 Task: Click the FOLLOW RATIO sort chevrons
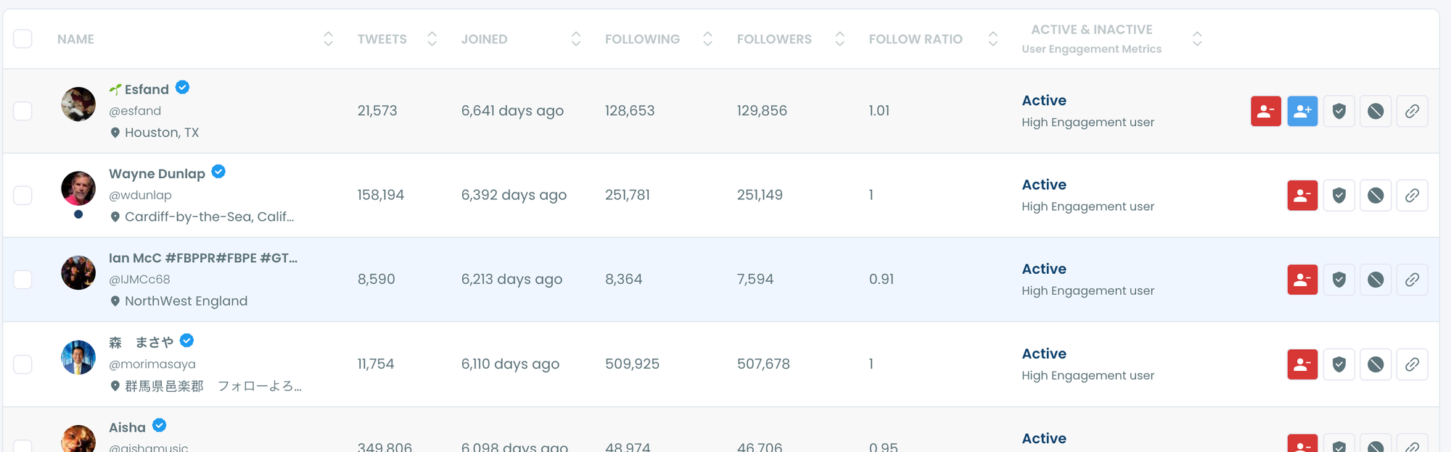(x=992, y=39)
